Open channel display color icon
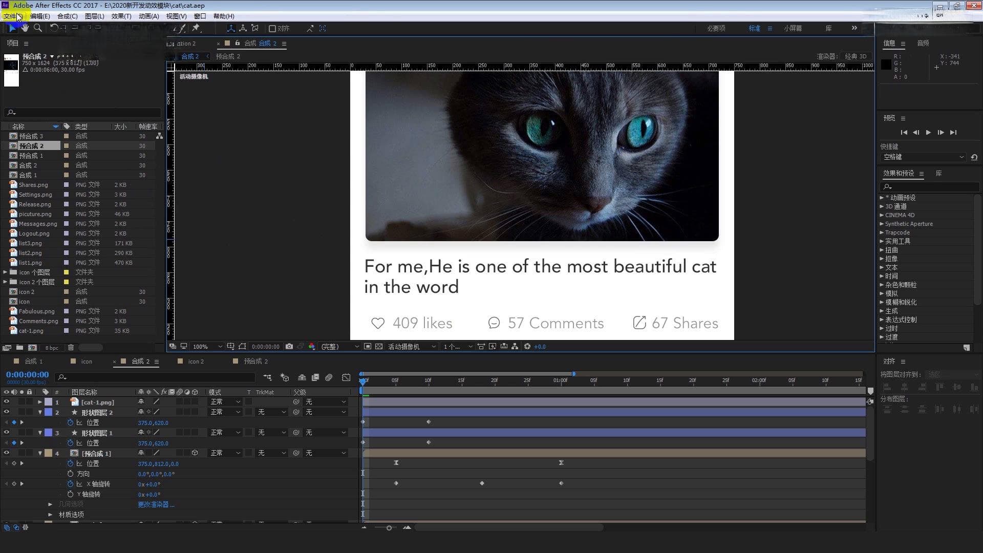Image resolution: width=983 pixels, height=553 pixels. coord(311,347)
